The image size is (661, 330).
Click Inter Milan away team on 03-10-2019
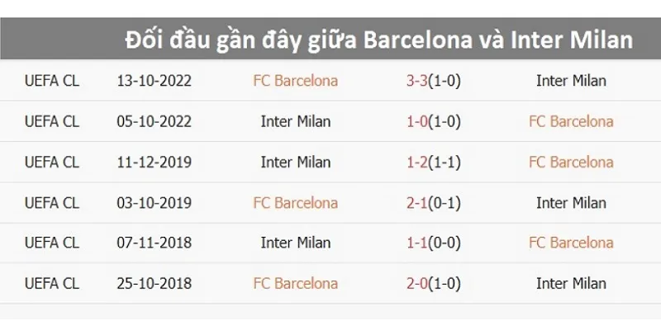571,202
